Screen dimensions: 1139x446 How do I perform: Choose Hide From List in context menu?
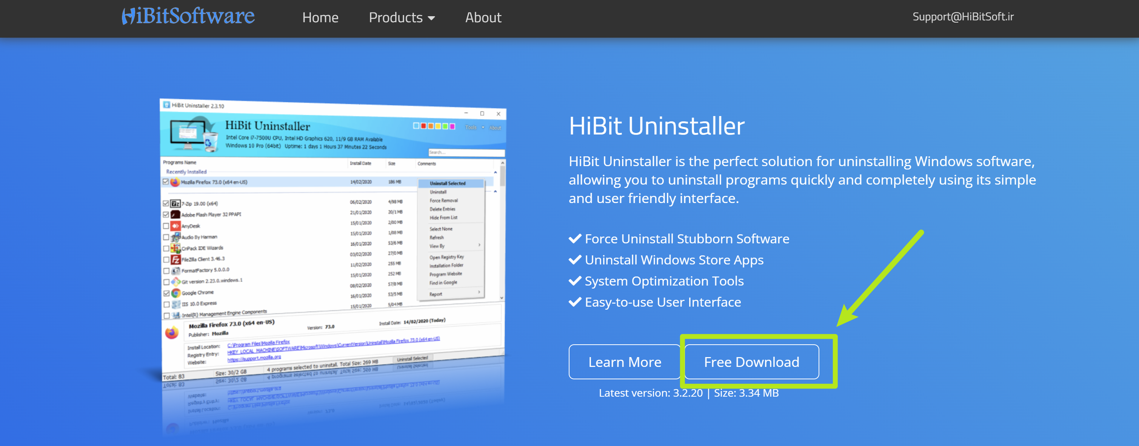(x=443, y=218)
